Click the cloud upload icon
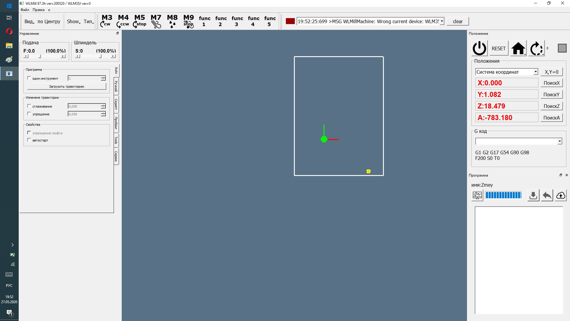The width and height of the screenshot is (570, 321). point(560,195)
